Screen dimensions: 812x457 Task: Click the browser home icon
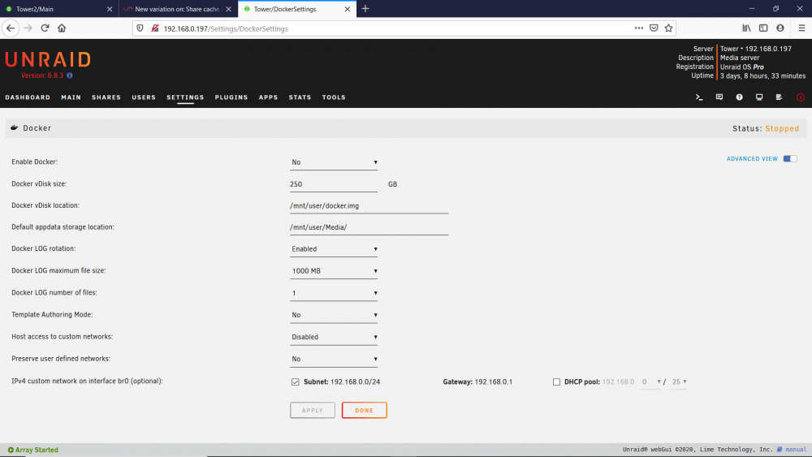[62, 28]
